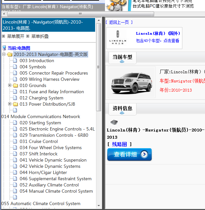The width and height of the screenshot is (205, 210).
Task: Click the Lincoln(林肯)(国外) link
Action: point(158,33)
